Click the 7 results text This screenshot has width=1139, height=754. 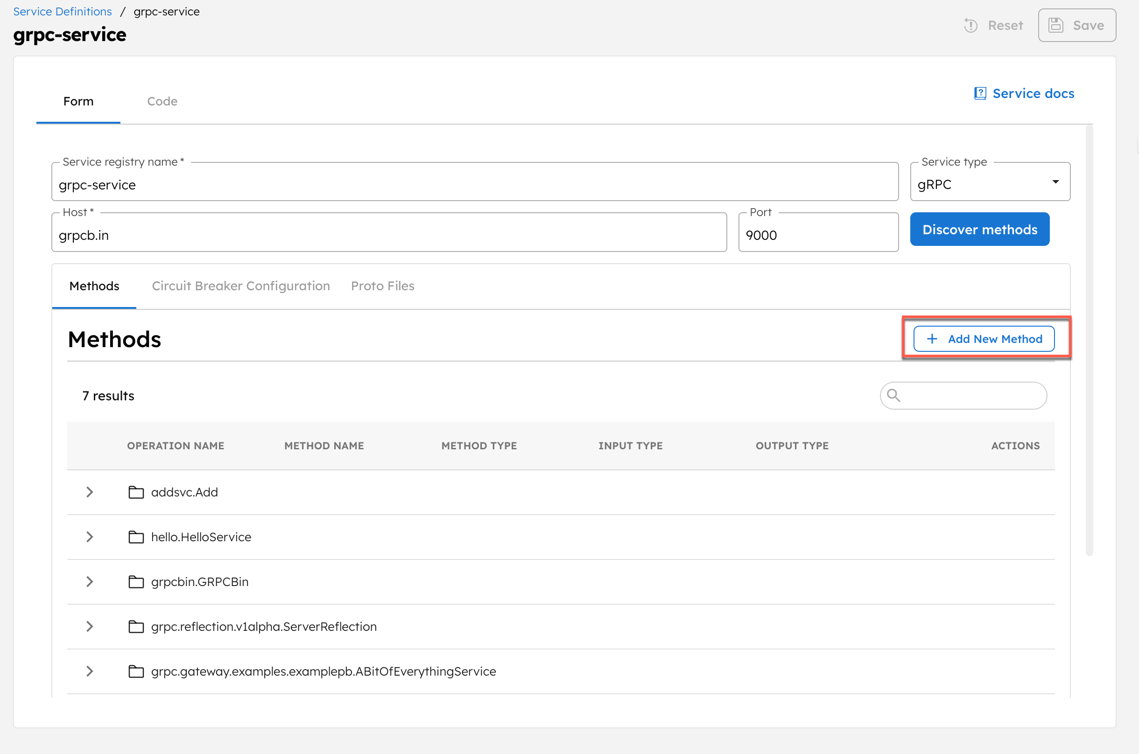108,396
